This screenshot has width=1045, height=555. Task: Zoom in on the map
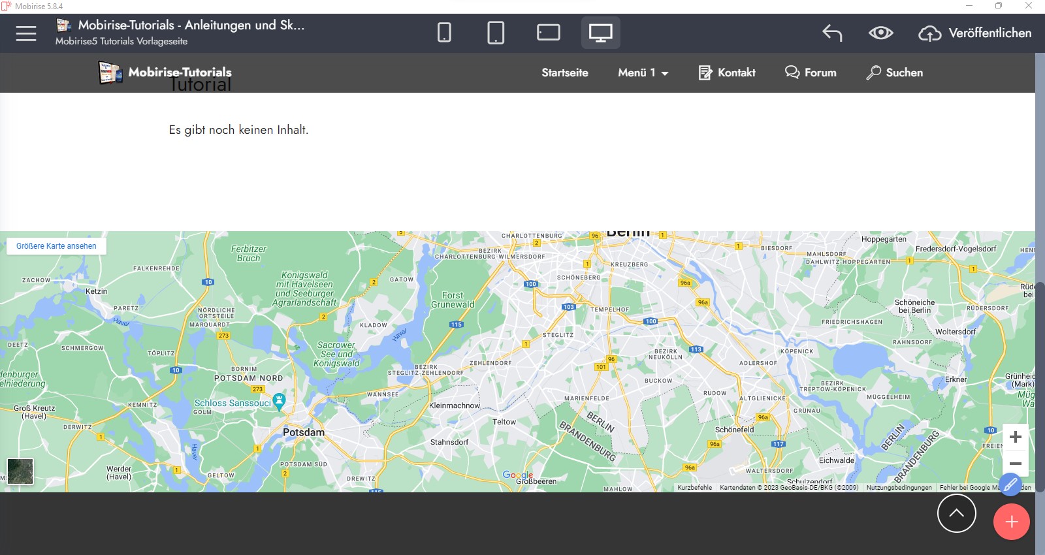click(1015, 437)
